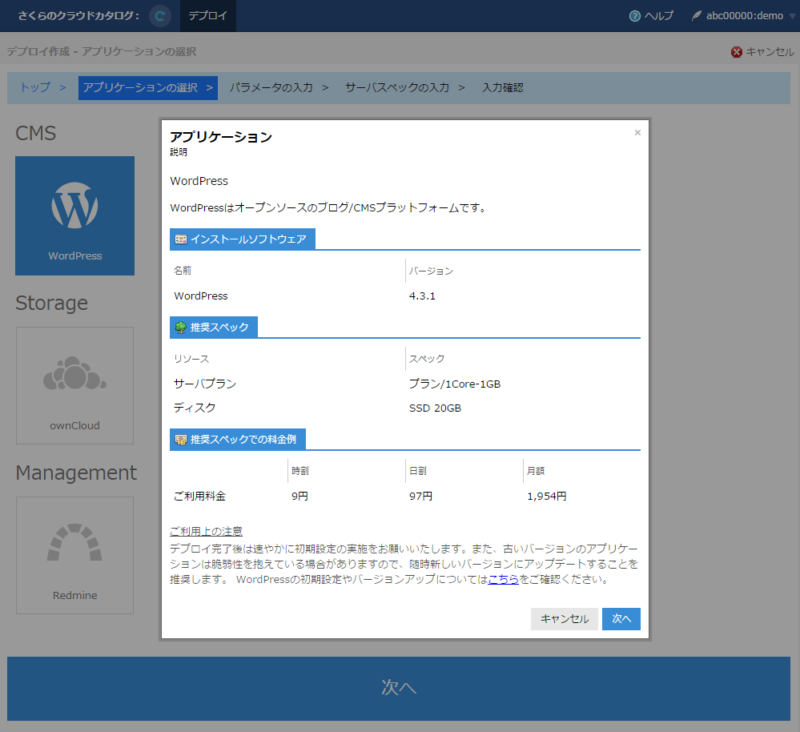Select サーバスペックの入力 breadcrumb step

click(x=397, y=88)
